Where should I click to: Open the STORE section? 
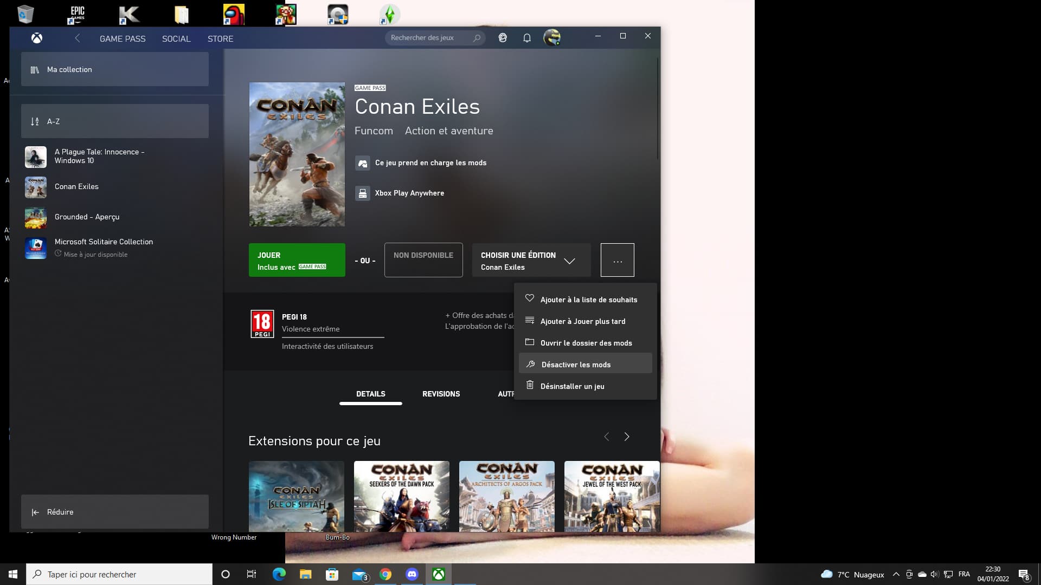220,38
